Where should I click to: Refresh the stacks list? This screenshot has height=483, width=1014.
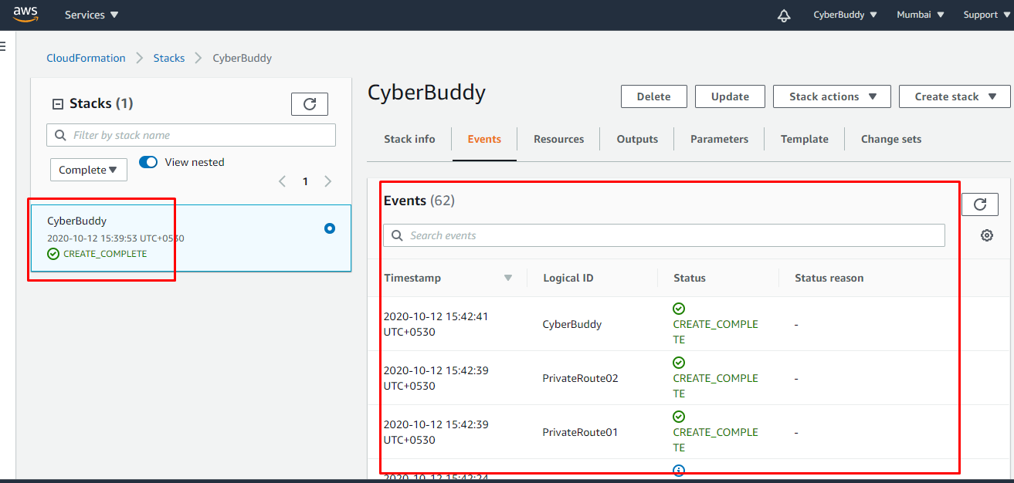(x=309, y=104)
